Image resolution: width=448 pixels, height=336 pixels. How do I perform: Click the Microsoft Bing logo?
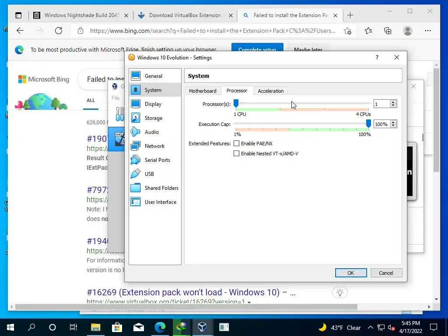44,79
